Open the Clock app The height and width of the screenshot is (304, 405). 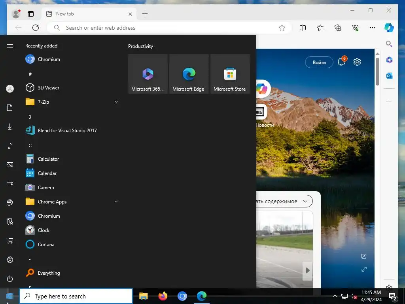[x=72, y=230]
